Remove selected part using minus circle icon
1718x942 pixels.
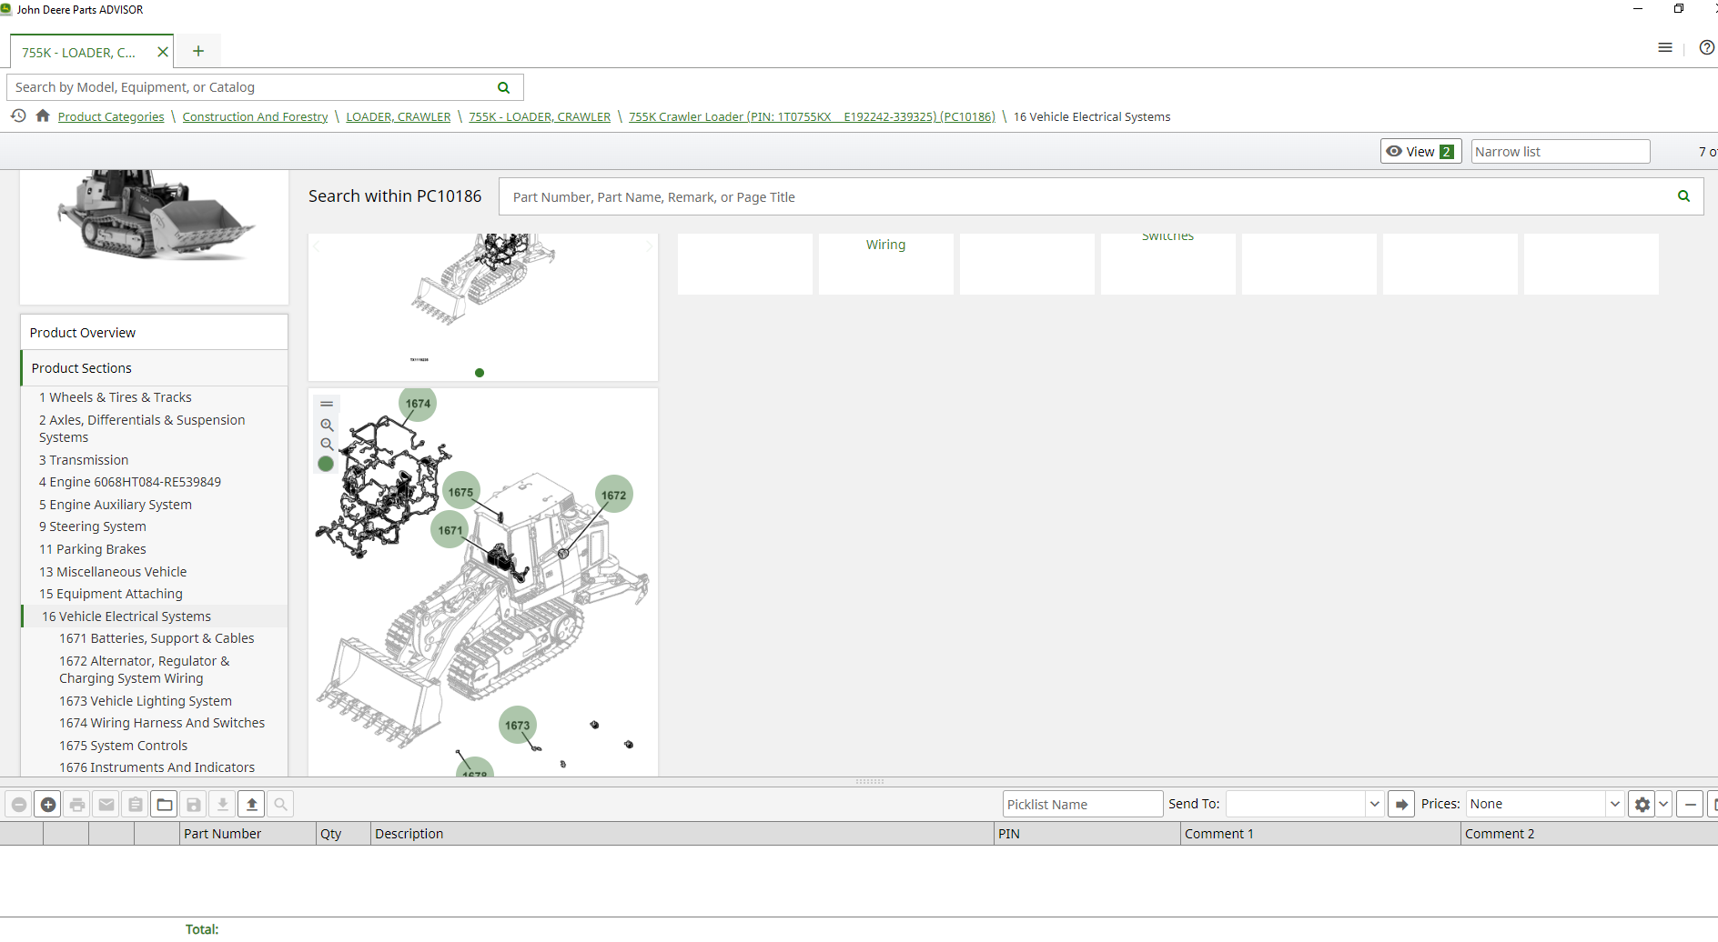(x=19, y=805)
